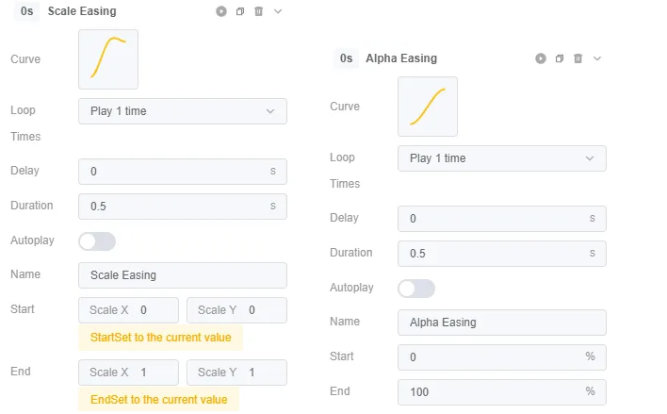The height and width of the screenshot is (414, 667).
Task: Open Scale Easing Loop dropdown
Action: [183, 111]
